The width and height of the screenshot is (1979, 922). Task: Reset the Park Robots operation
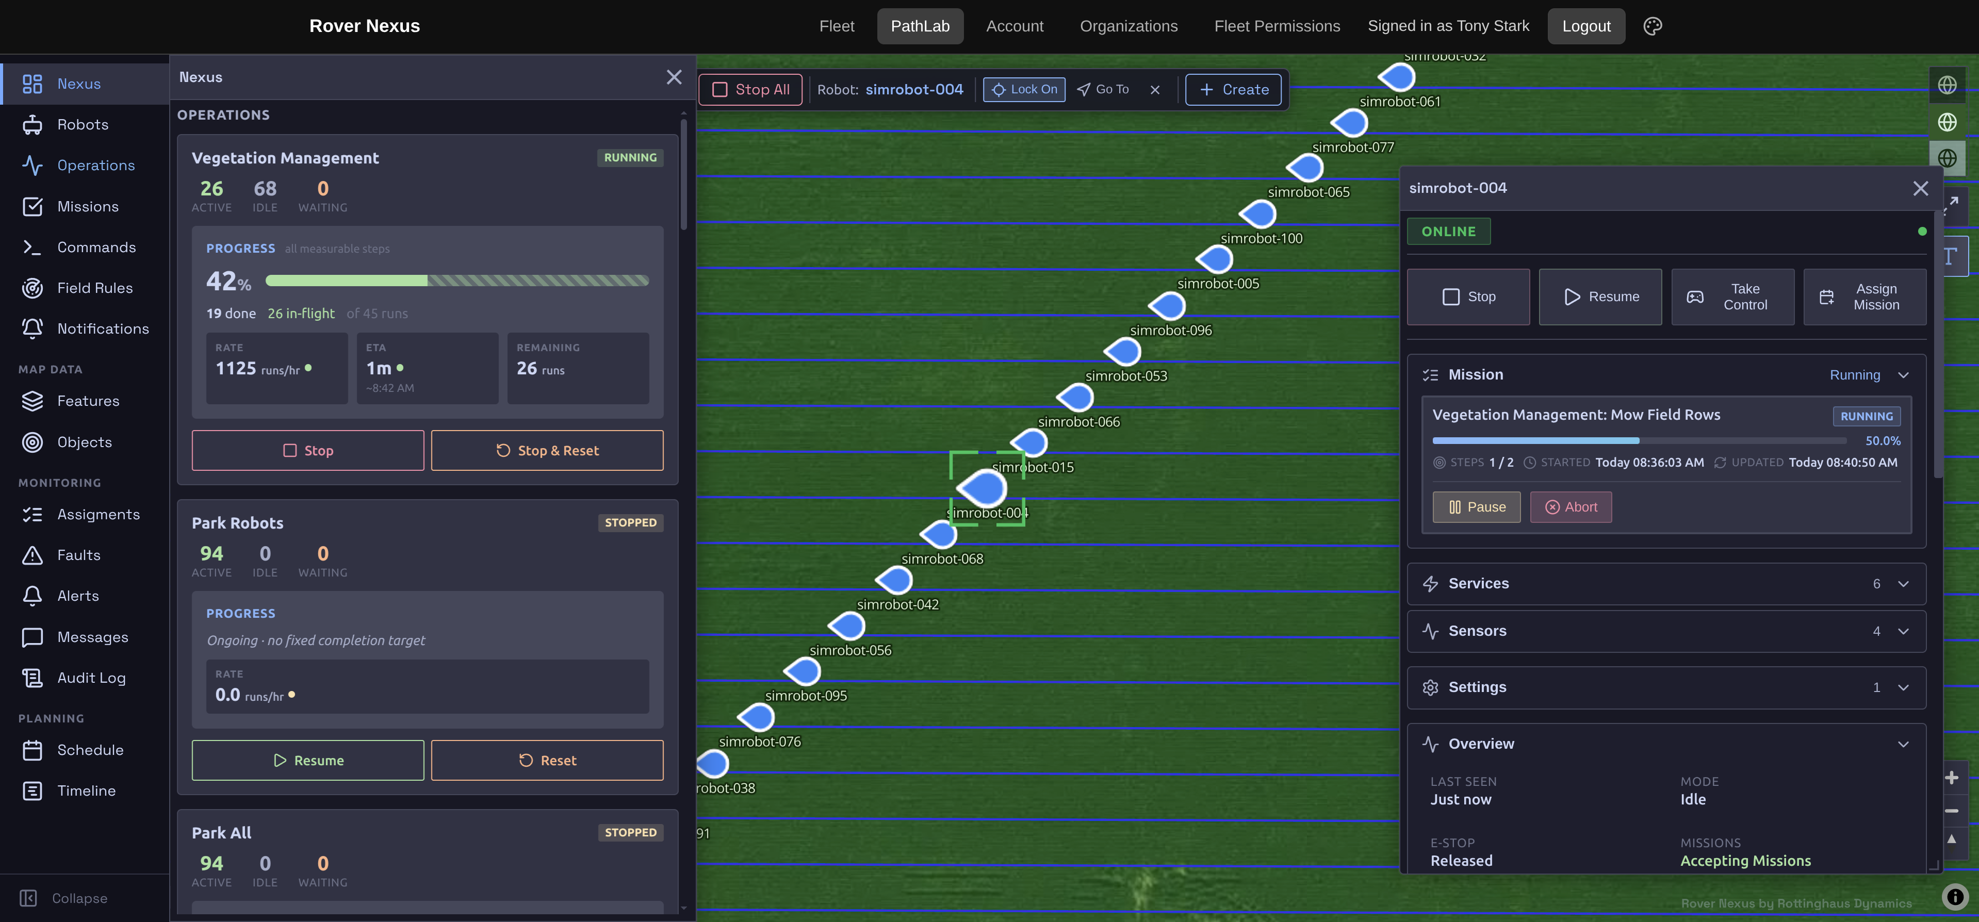click(547, 760)
